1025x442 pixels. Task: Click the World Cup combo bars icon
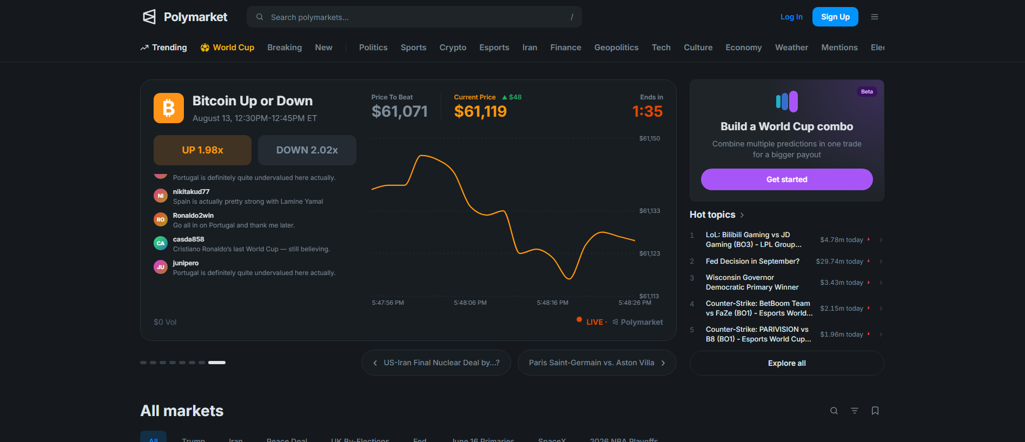(787, 101)
